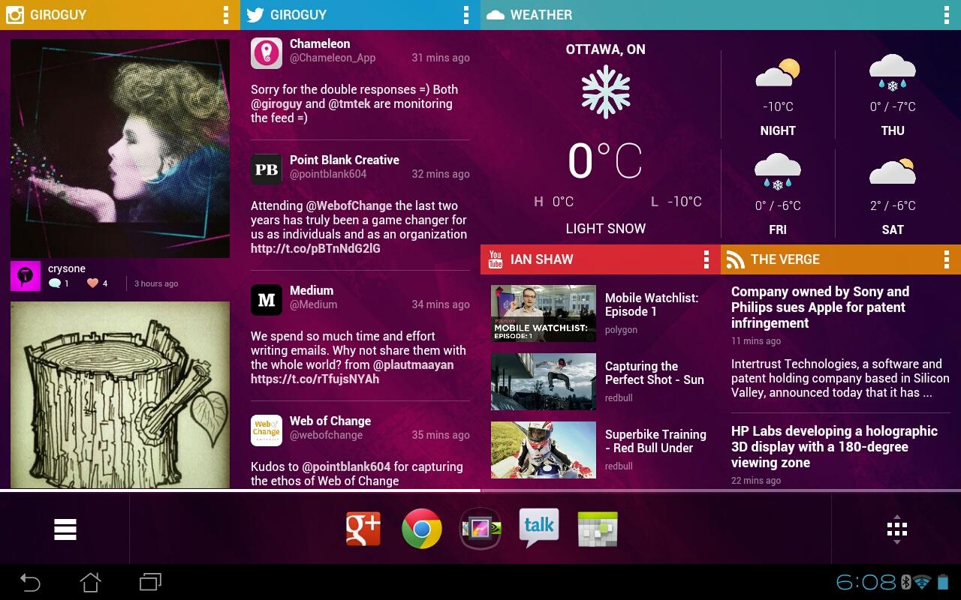Launch the Google+ app
The height and width of the screenshot is (600, 961).
coord(363,529)
